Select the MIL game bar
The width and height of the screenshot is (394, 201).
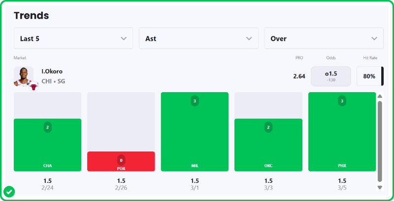click(195, 131)
